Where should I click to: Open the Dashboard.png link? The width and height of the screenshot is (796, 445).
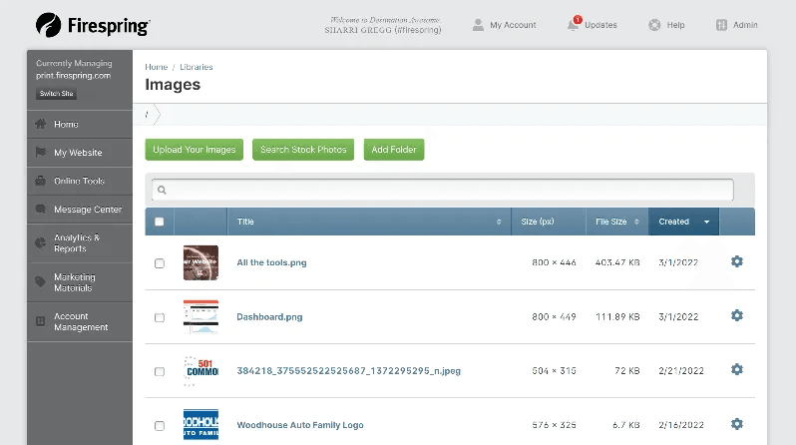(269, 317)
